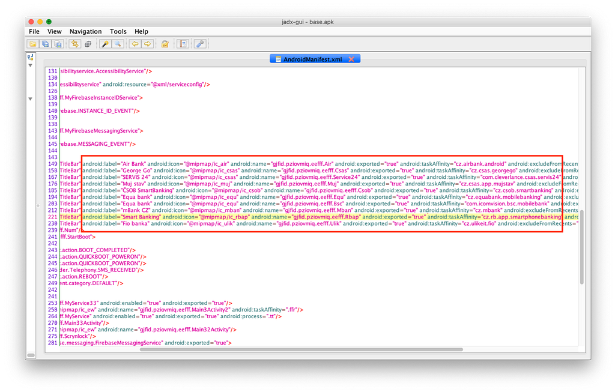Click the SMS_RECEIVED line

pyautogui.click(x=101, y=270)
